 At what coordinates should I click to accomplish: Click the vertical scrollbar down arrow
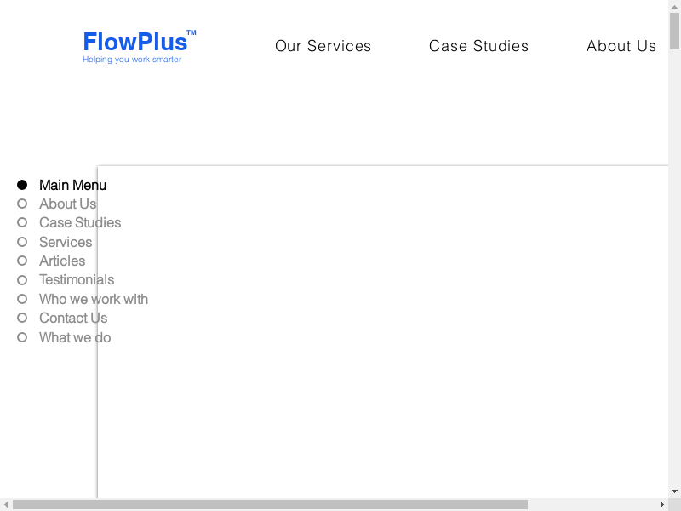pyautogui.click(x=674, y=491)
